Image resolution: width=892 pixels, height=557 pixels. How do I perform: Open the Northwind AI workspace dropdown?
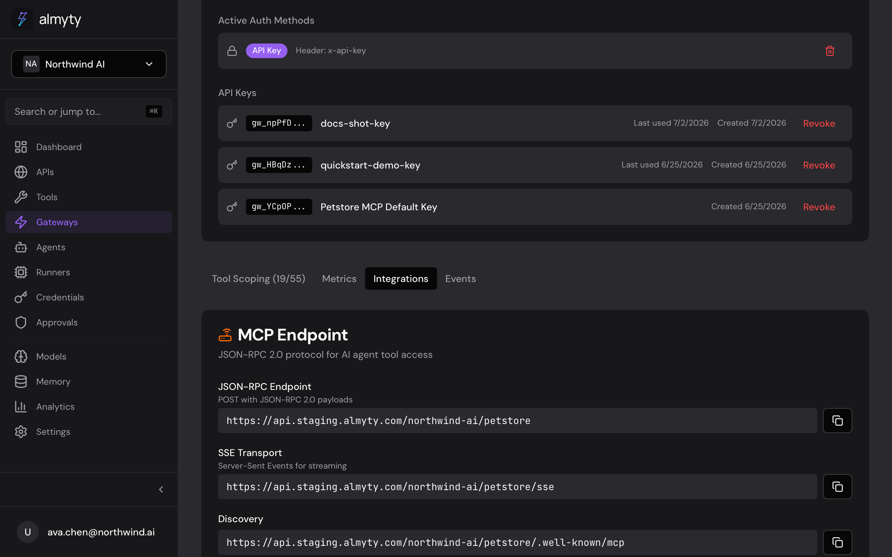(x=89, y=64)
